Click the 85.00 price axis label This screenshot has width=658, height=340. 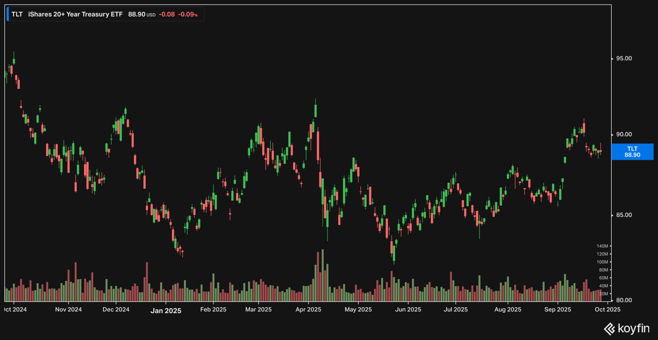click(624, 215)
